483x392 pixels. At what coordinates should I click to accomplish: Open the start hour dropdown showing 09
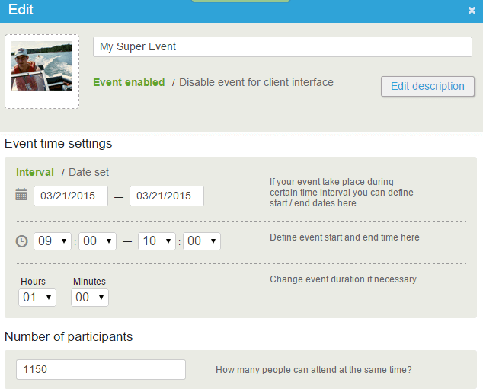53,241
